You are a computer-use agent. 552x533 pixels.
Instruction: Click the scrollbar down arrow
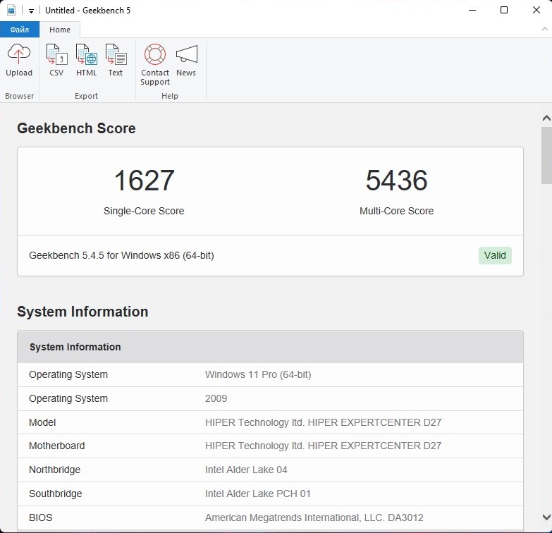coord(546,517)
